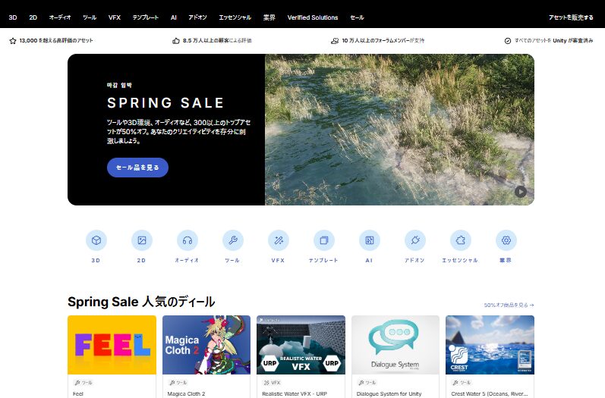This screenshot has height=398, width=605.
Task: Click the Spring Sale 人気のディール heading
Action: [x=141, y=302]
